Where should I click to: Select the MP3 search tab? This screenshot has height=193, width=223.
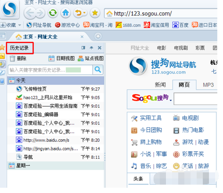(x=208, y=85)
